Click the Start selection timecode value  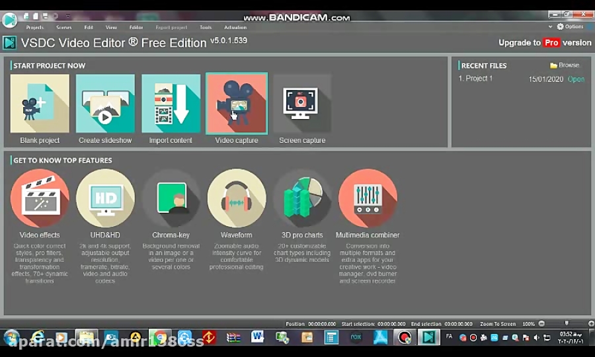click(391, 324)
